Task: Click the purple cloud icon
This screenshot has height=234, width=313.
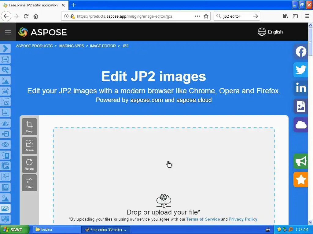Action: click(x=301, y=125)
